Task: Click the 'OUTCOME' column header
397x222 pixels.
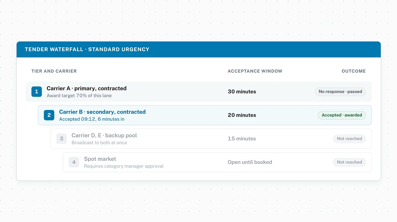Action: 354,71
